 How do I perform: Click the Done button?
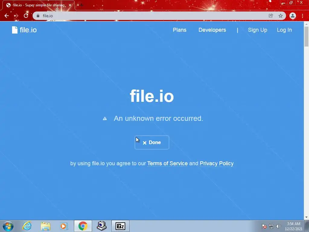click(152, 143)
